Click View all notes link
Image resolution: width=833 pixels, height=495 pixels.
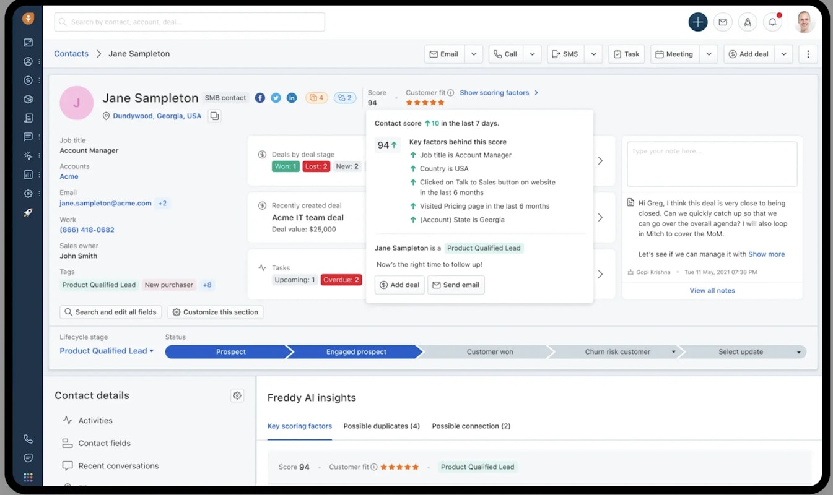pos(712,290)
